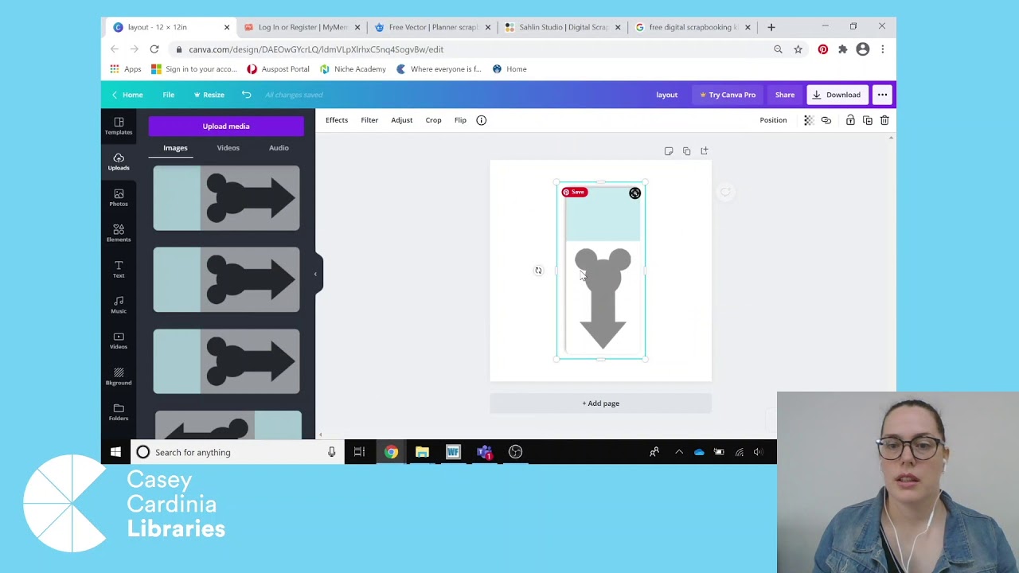The width and height of the screenshot is (1019, 573).
Task: Switch to the Audio tab
Action: [279, 148]
